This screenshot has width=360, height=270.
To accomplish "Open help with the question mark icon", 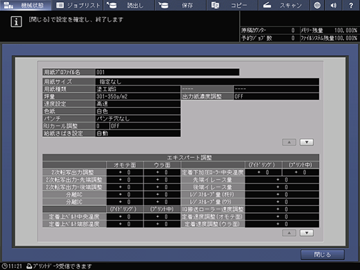I will tap(351, 5).
